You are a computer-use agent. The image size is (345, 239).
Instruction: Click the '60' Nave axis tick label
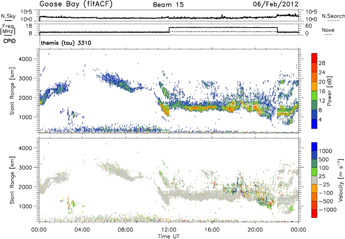(x=308, y=26)
